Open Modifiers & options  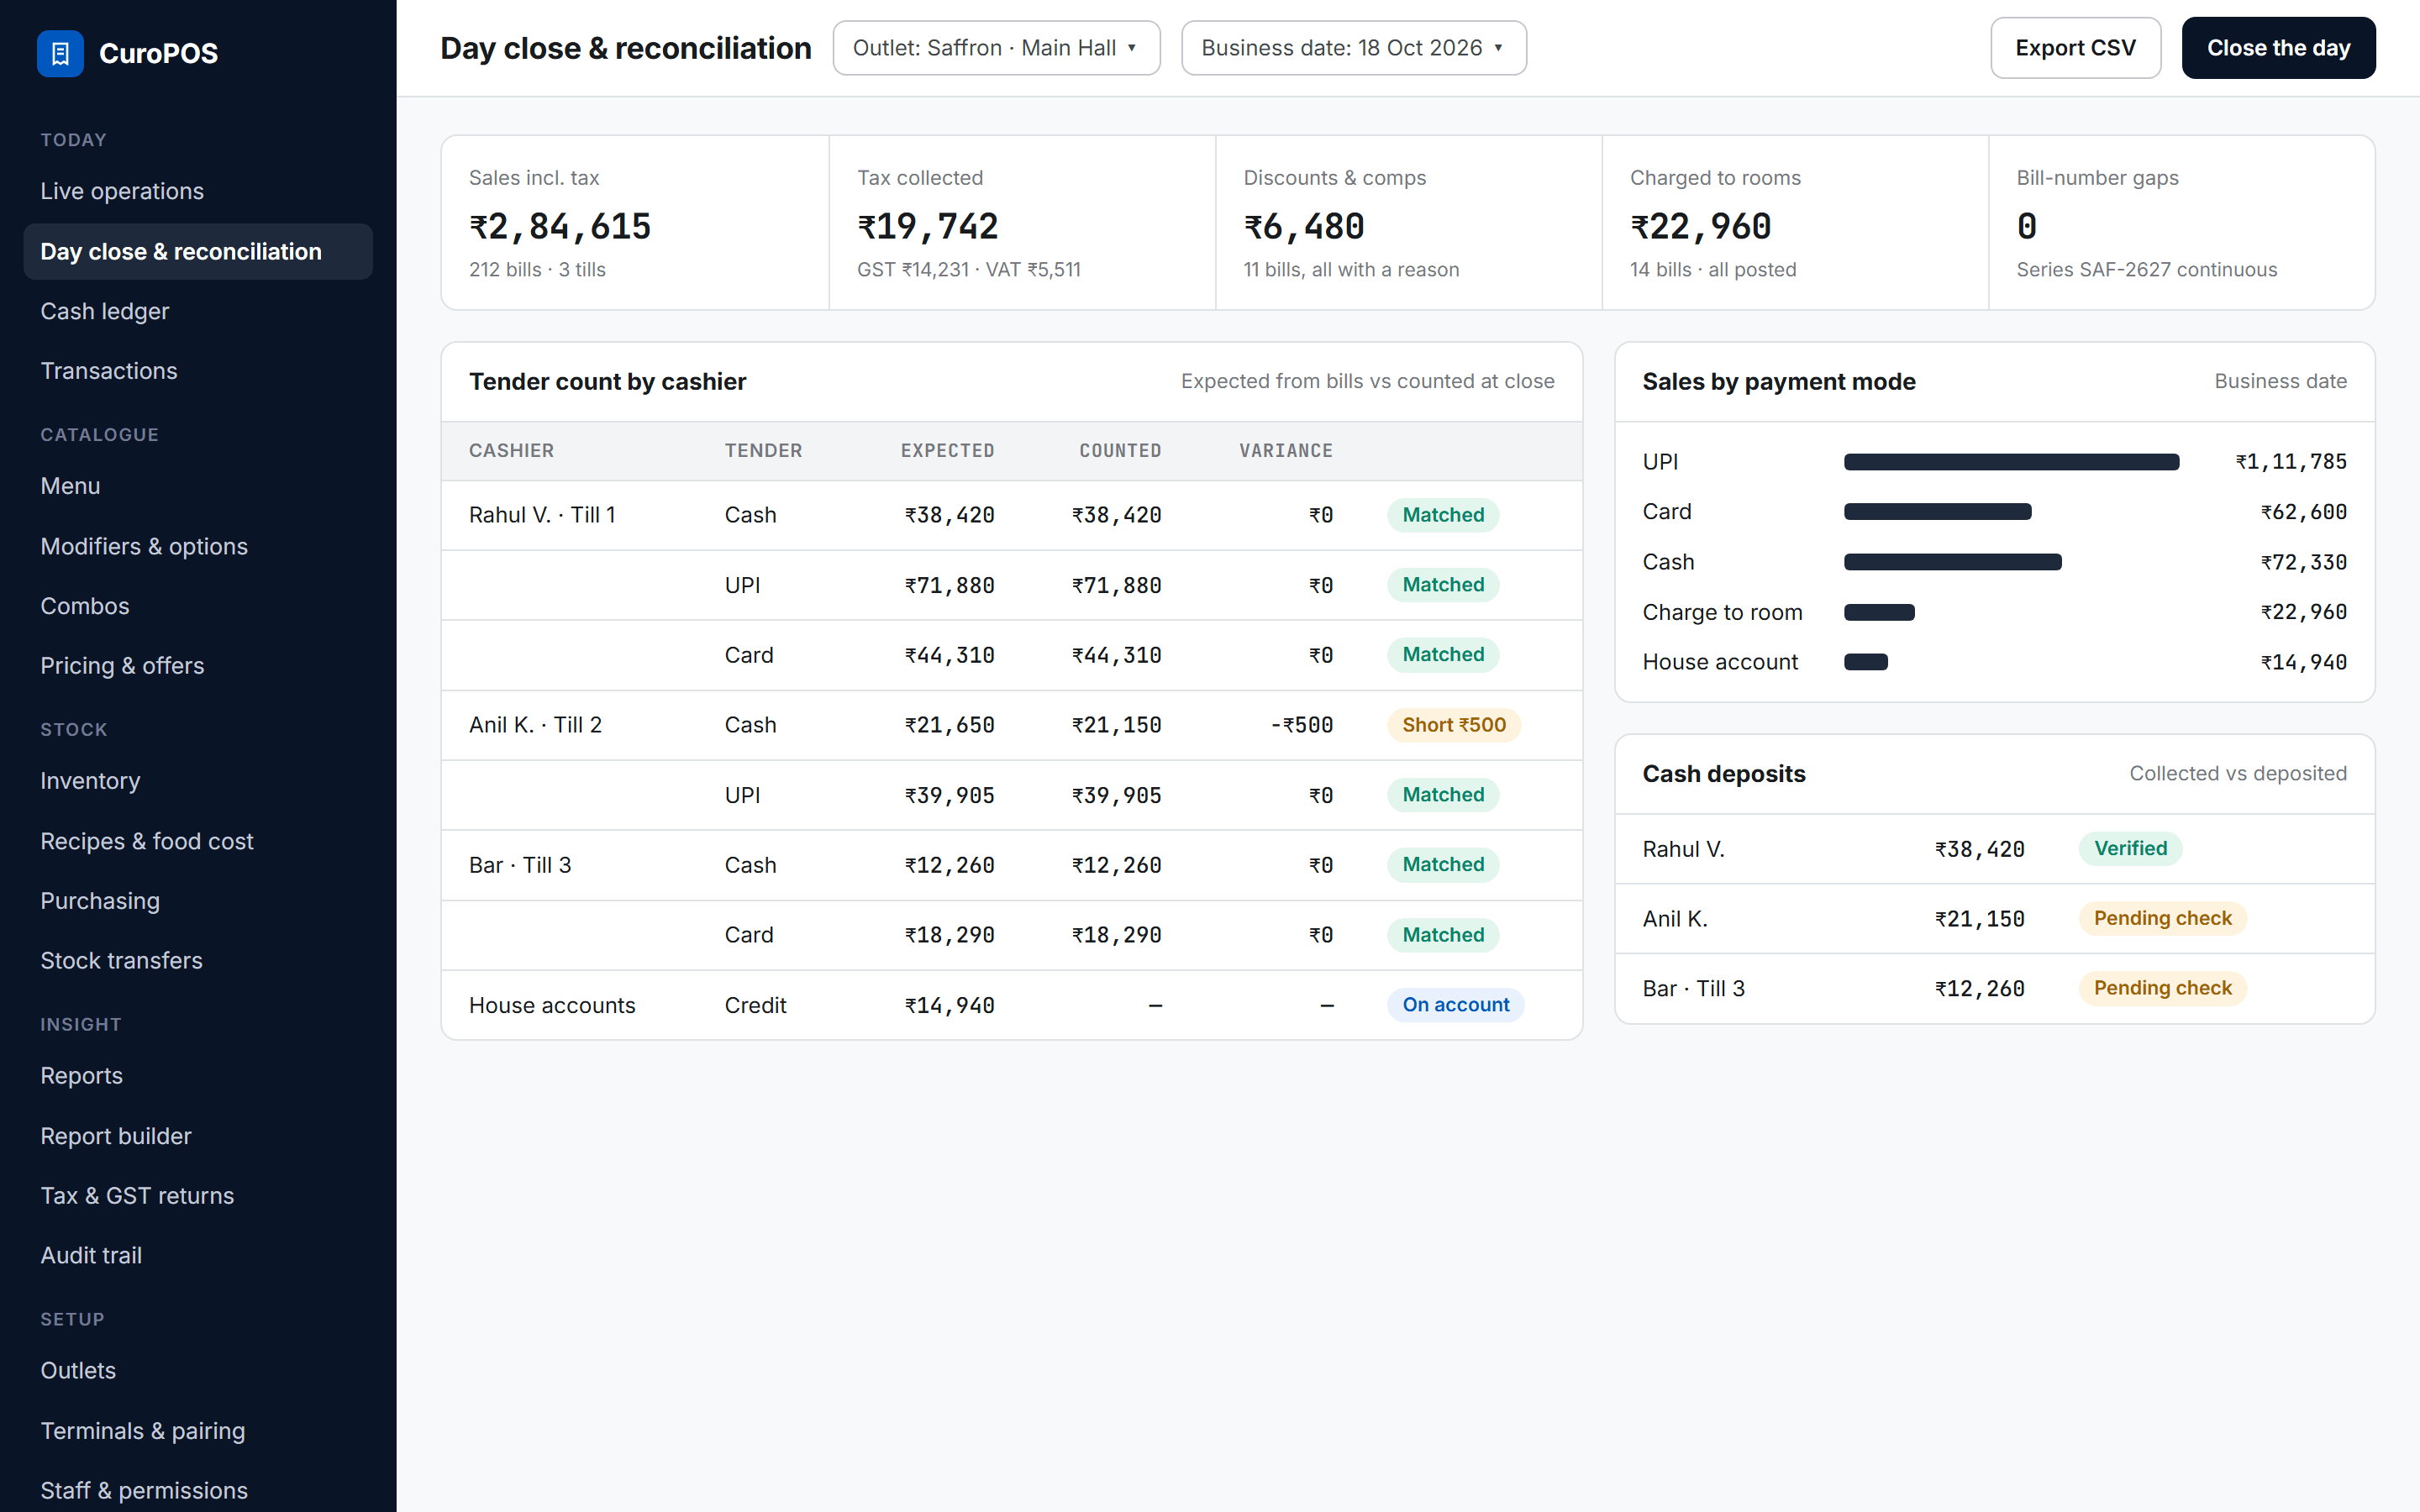198,546
